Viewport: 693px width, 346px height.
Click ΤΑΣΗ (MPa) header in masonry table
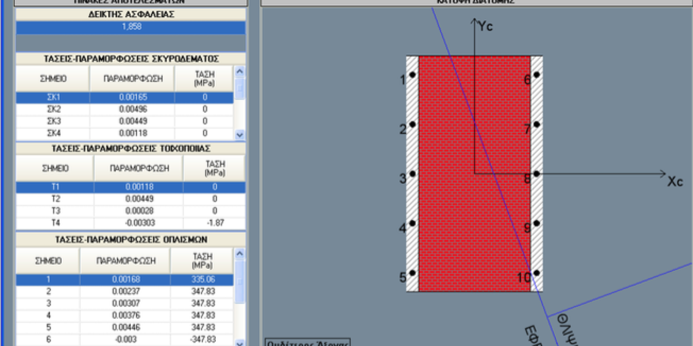point(214,168)
